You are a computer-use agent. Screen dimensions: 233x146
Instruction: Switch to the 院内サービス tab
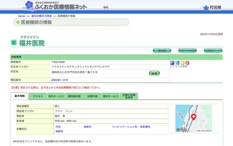56,96
